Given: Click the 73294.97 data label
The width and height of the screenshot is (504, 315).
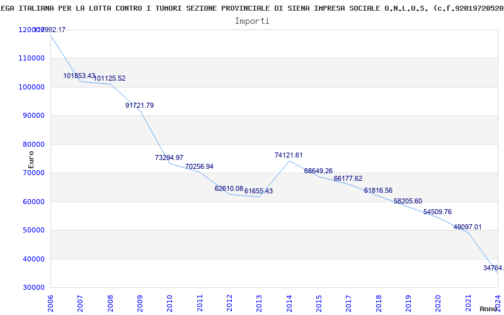Looking at the screenshot, I should tap(169, 157).
